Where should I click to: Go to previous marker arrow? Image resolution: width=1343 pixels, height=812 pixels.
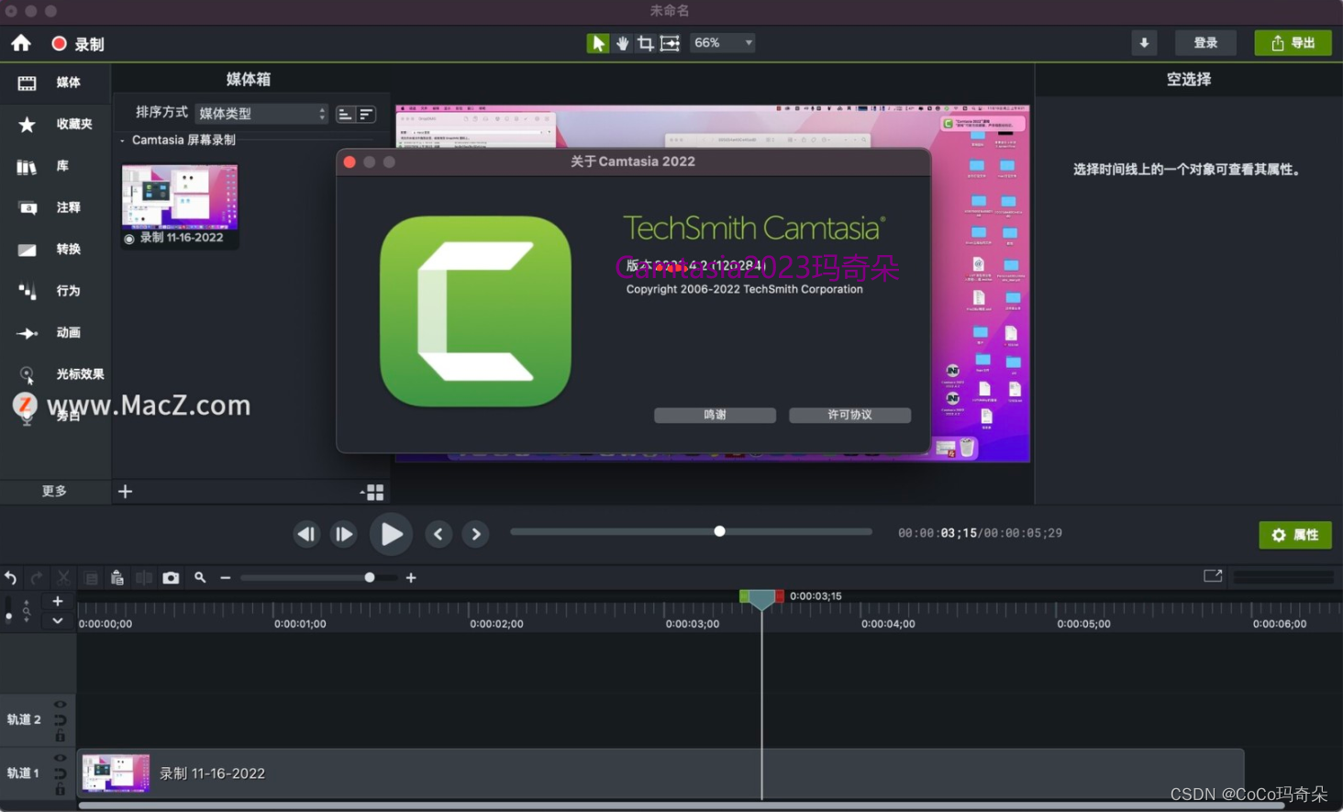point(438,534)
